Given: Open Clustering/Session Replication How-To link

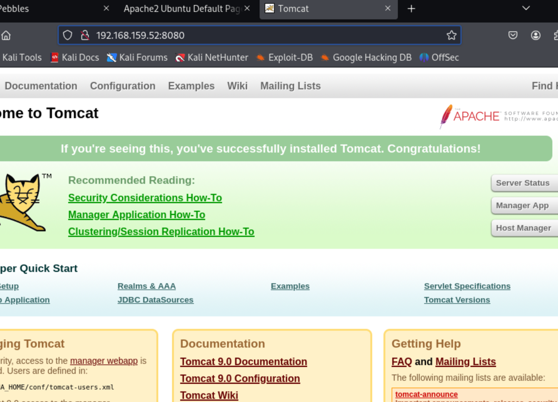Looking at the screenshot, I should tap(161, 232).
